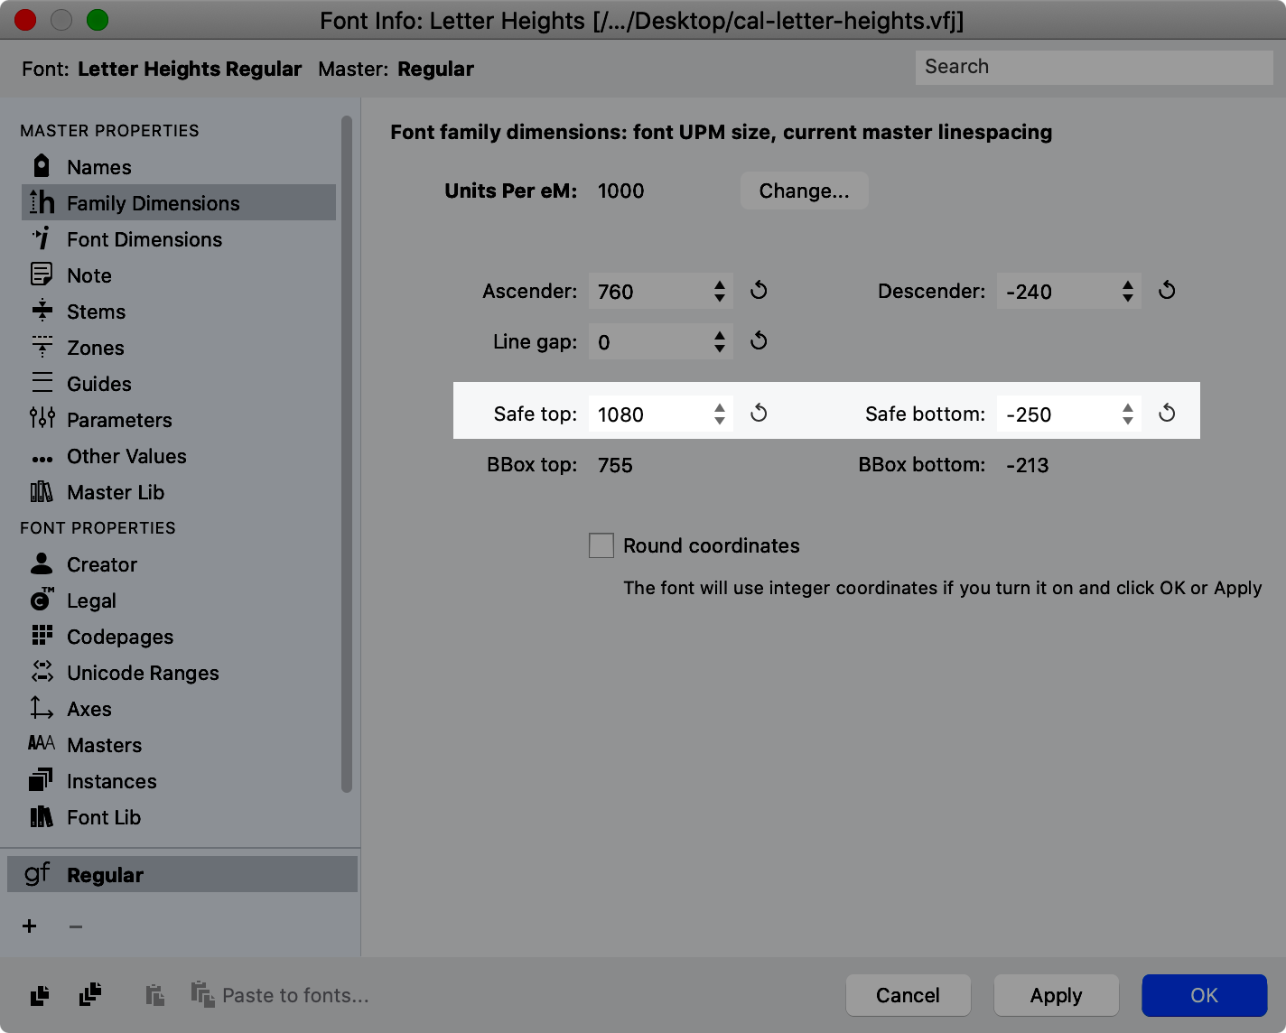
Task: Click the Line gap stepper arrows
Action: click(x=720, y=341)
